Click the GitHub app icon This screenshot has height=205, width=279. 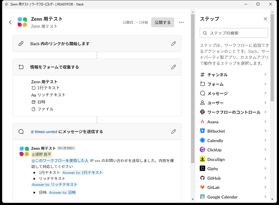pyautogui.click(x=202, y=178)
